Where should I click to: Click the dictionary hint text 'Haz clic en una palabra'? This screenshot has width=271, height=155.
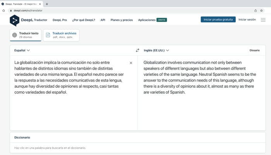50,148
